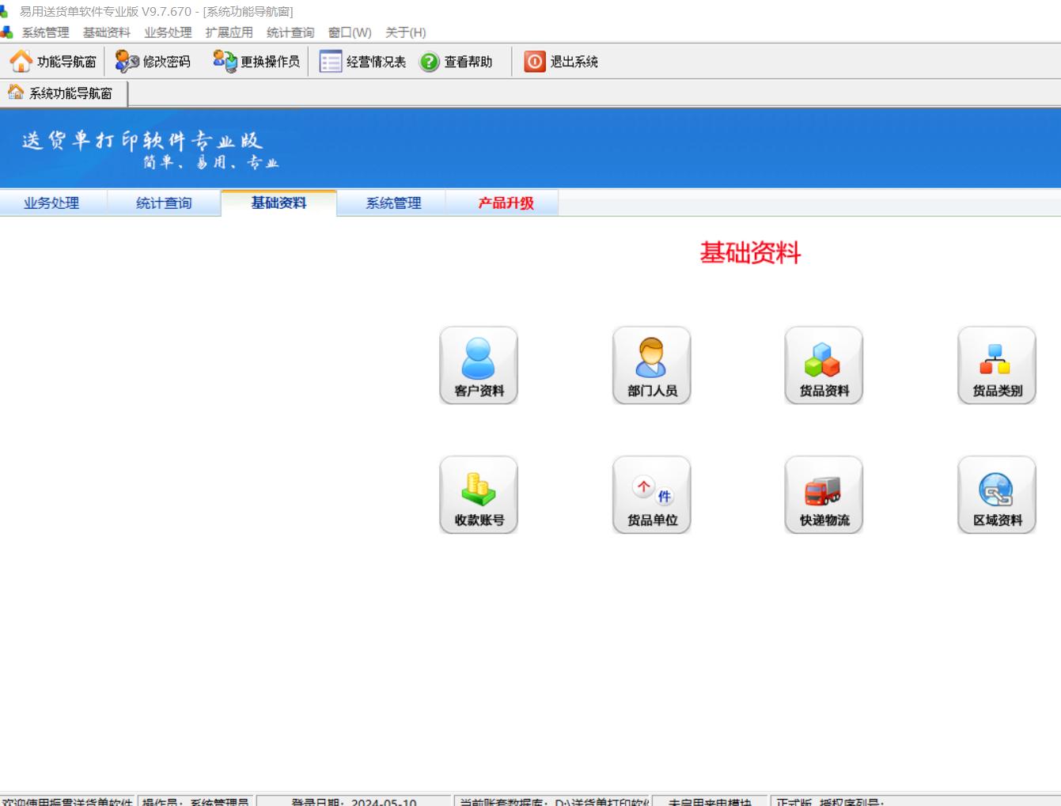Open the 扩展应用 menu
This screenshot has width=1061, height=806.
[229, 32]
